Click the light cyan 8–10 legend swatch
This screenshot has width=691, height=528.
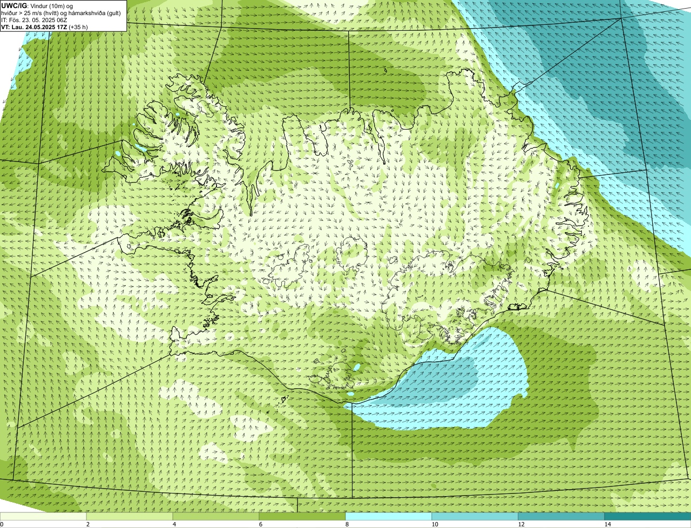(389, 517)
